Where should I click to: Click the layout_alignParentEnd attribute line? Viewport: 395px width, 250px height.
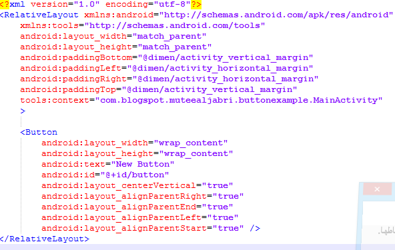tap(137, 207)
